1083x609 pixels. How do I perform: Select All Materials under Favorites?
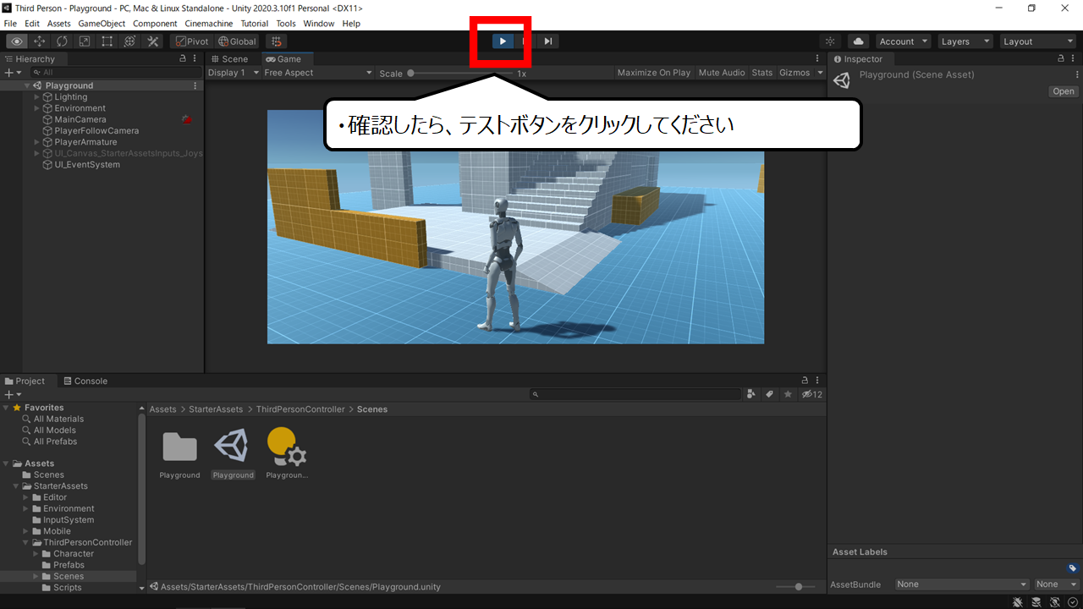58,419
